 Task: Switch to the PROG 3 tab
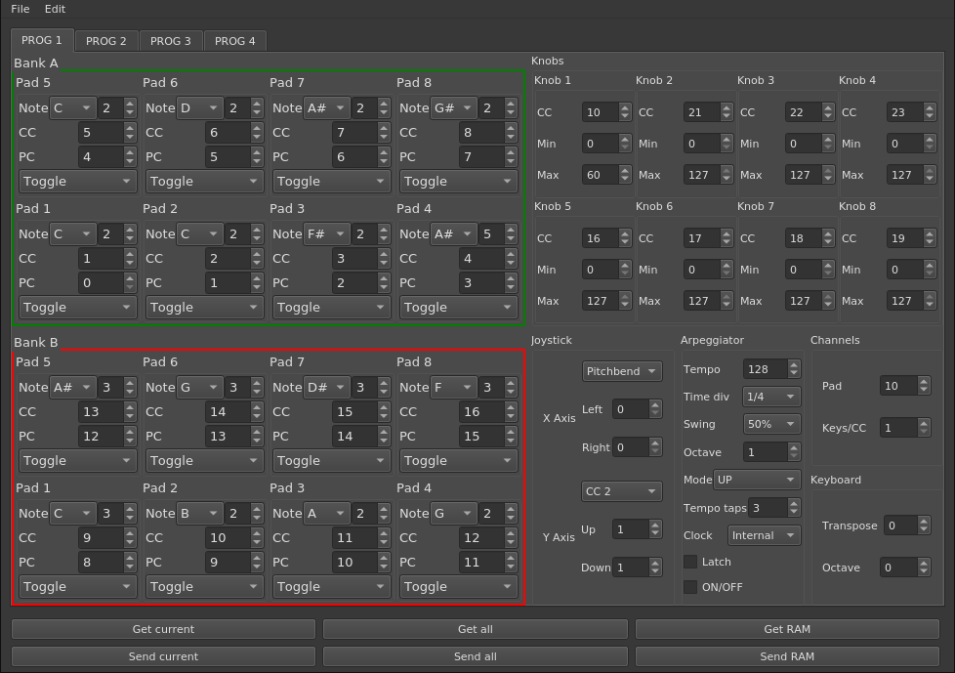coord(171,41)
